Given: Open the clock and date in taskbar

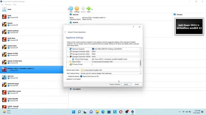Looking at the screenshot, I should 197,112.
